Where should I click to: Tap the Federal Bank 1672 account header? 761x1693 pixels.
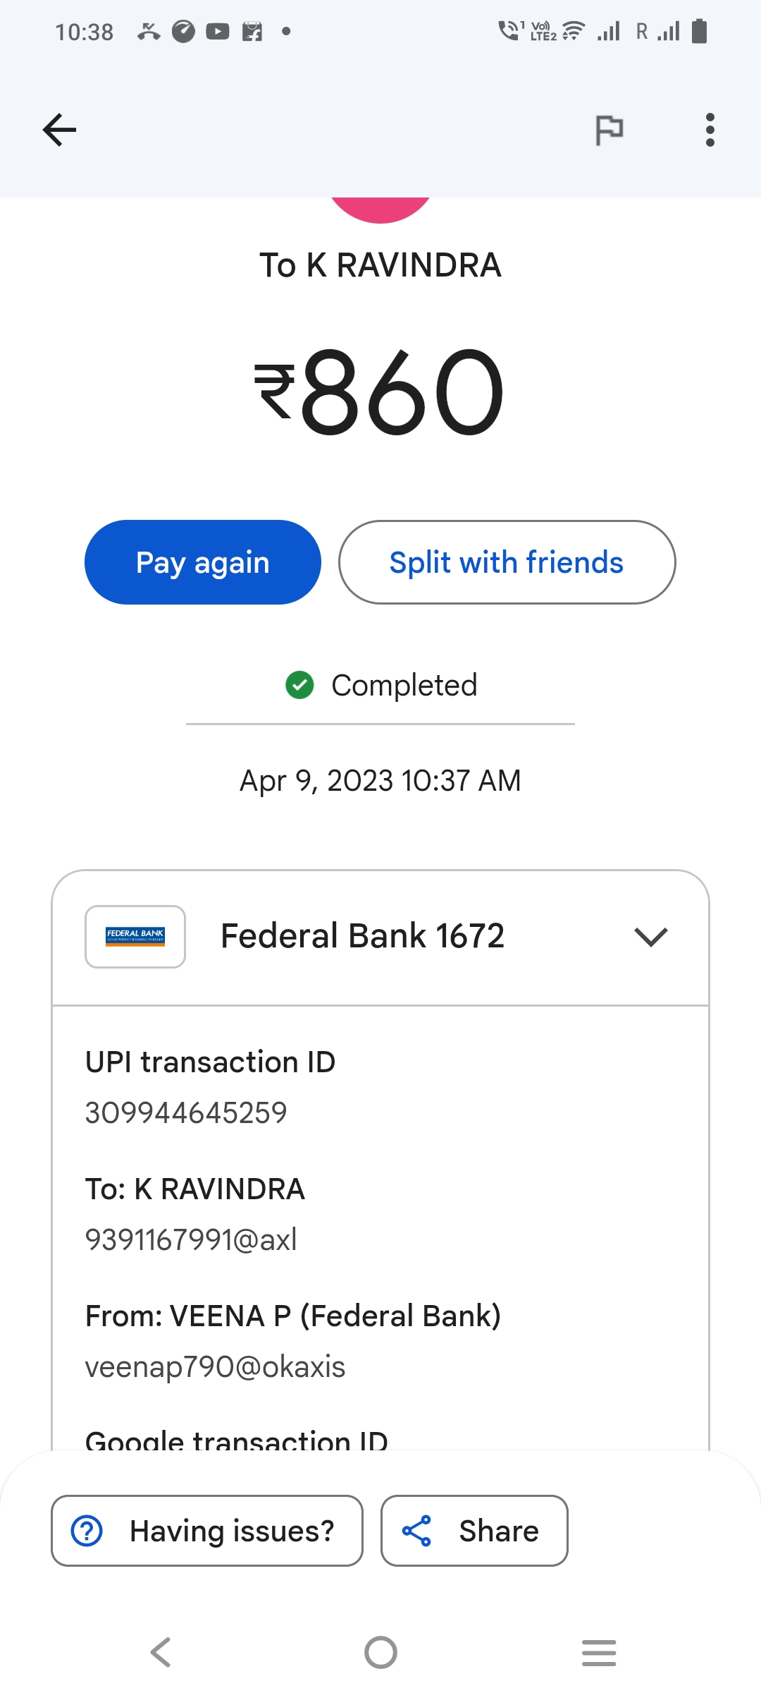(x=362, y=937)
